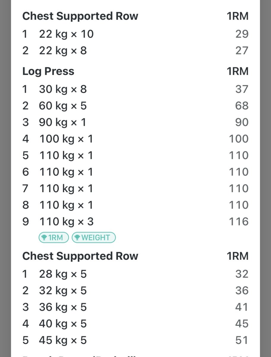Screen dimensions: 271x357
Task: Tap the WEIGHT trophy record badge
Action: pyautogui.click(x=94, y=237)
